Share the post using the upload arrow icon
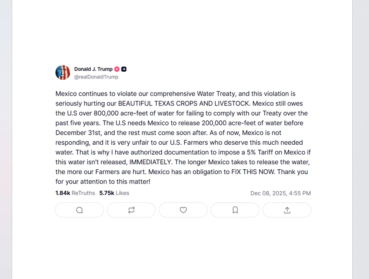The image size is (369, 279). coord(287,210)
